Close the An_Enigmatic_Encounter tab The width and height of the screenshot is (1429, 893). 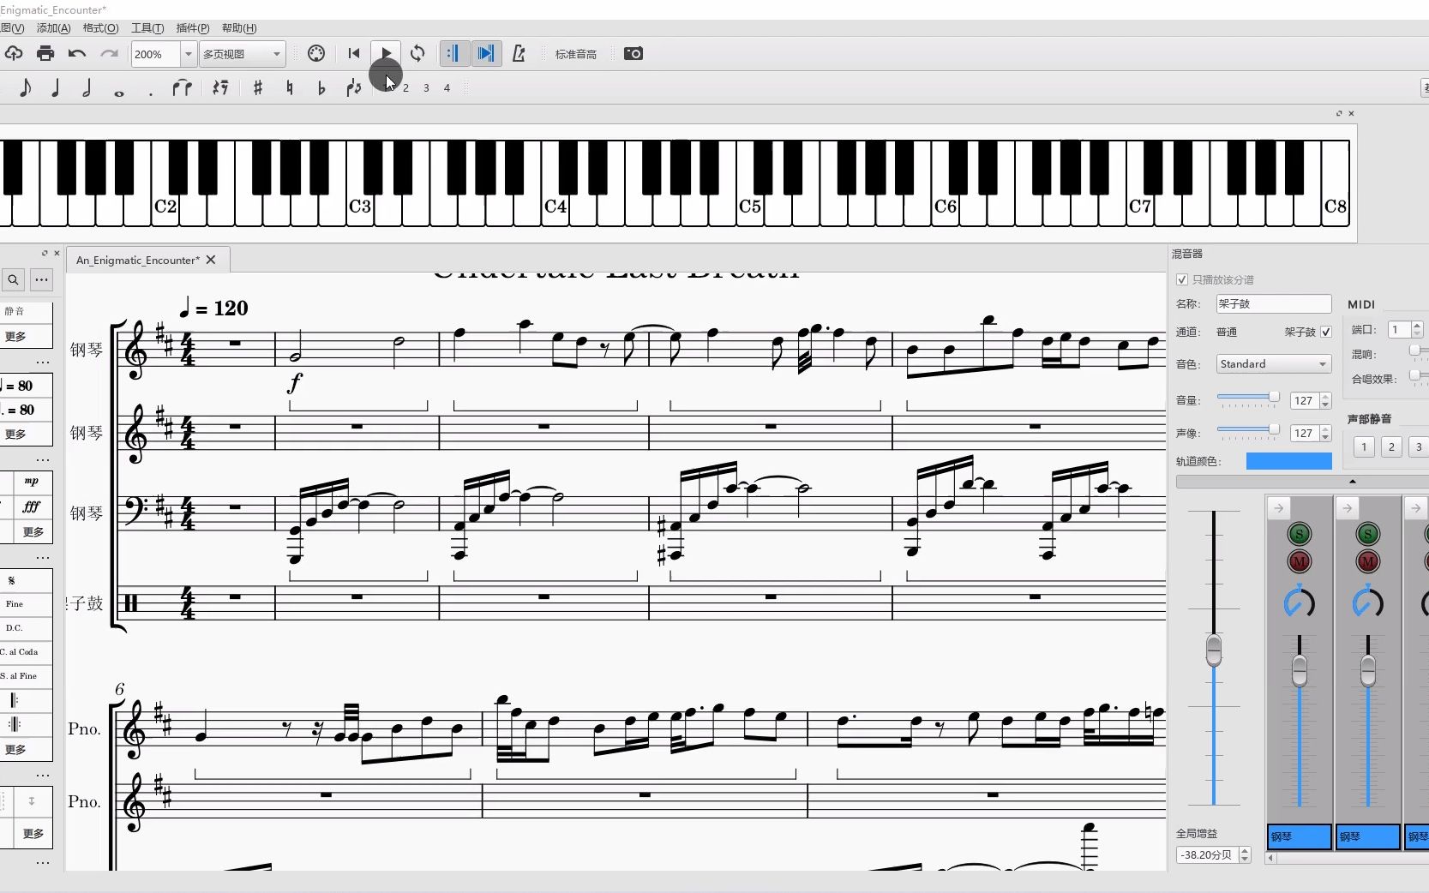(x=211, y=260)
